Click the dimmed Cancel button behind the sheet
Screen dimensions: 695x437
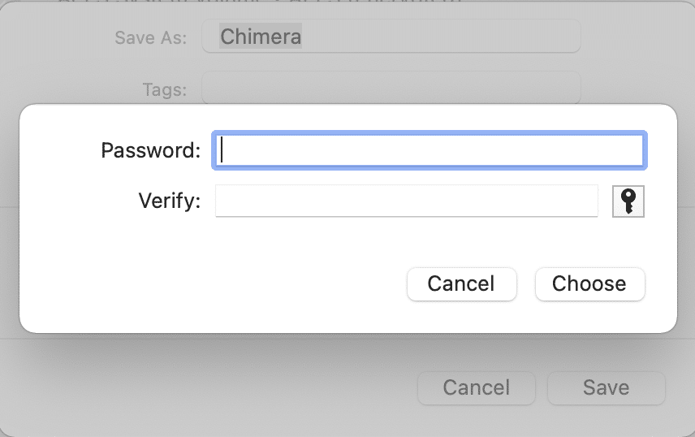[x=476, y=387]
